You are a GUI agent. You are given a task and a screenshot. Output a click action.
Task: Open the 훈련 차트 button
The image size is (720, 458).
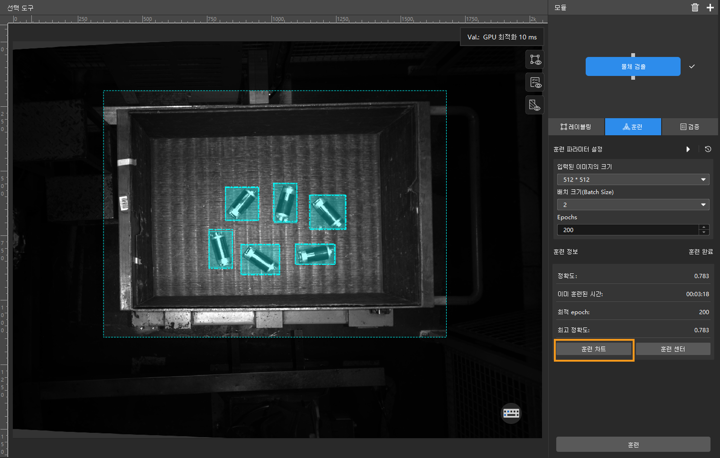point(593,349)
